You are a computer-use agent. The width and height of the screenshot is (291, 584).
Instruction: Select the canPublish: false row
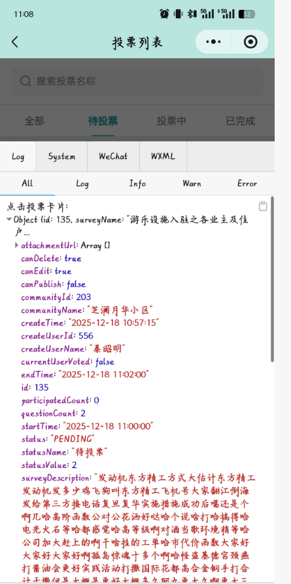[x=53, y=284]
